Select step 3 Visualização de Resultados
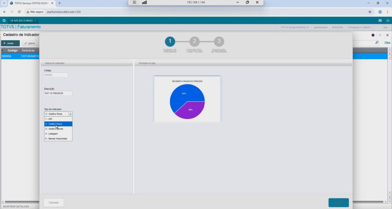The image size is (392, 209). point(219,41)
